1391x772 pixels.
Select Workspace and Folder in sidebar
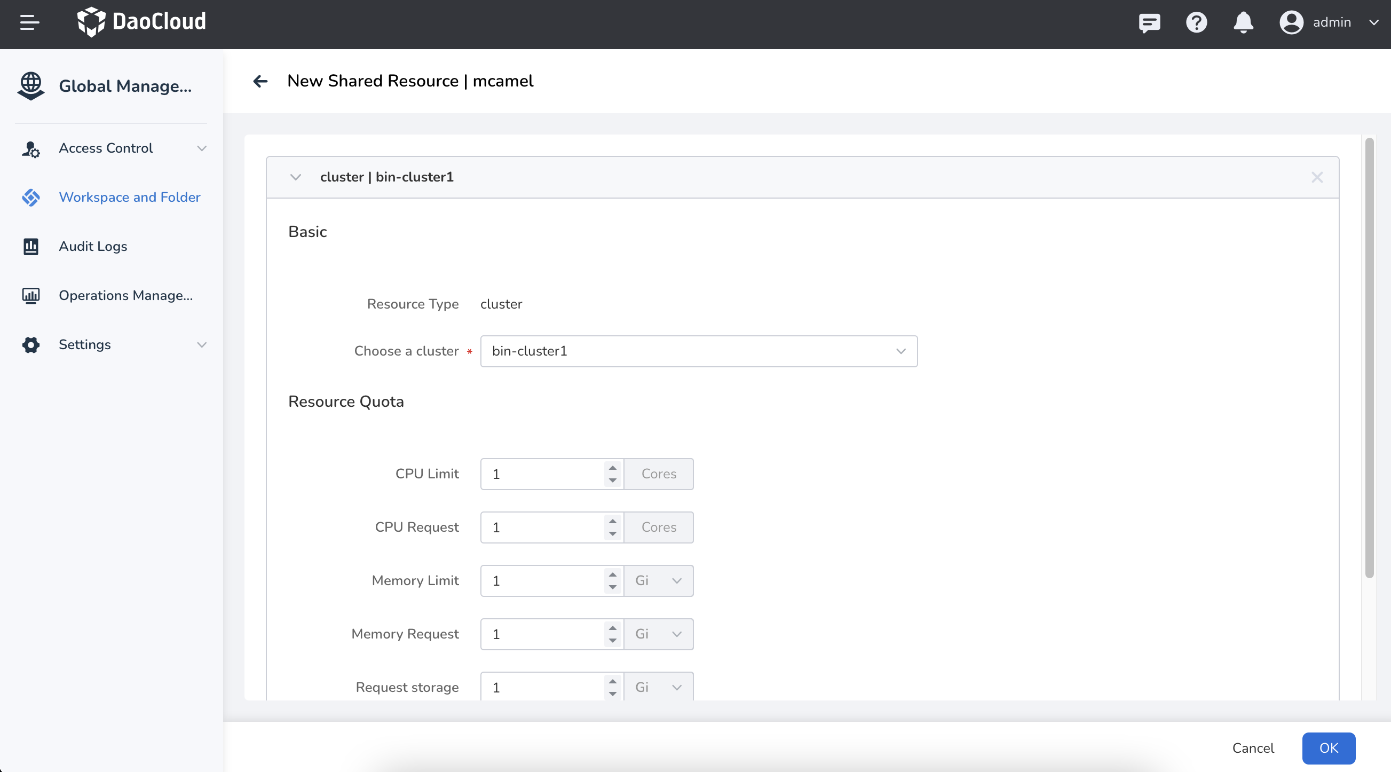(x=129, y=198)
